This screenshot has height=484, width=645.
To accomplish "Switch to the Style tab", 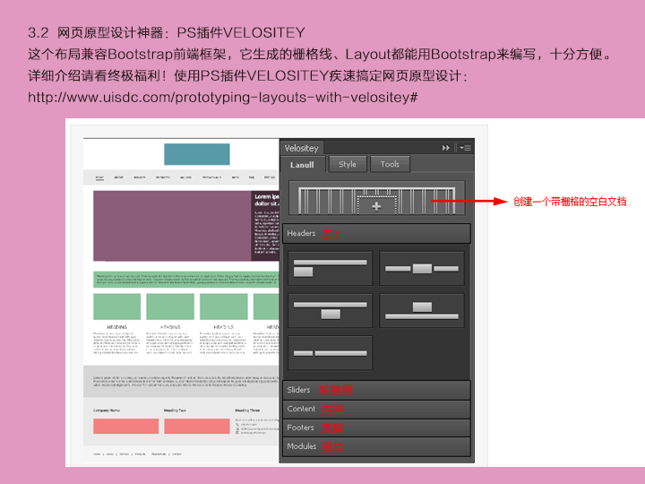I will (x=348, y=164).
